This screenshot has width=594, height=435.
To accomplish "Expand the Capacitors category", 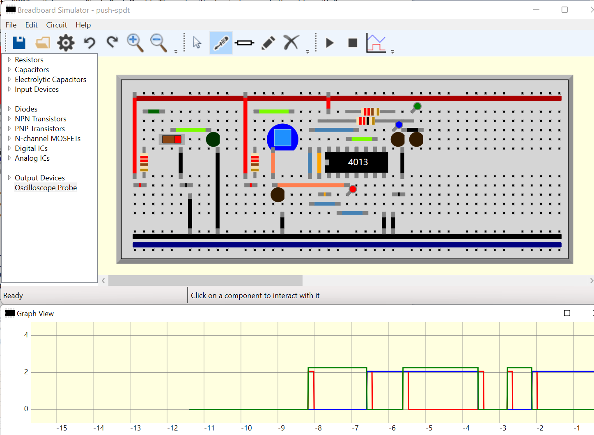I will point(9,69).
